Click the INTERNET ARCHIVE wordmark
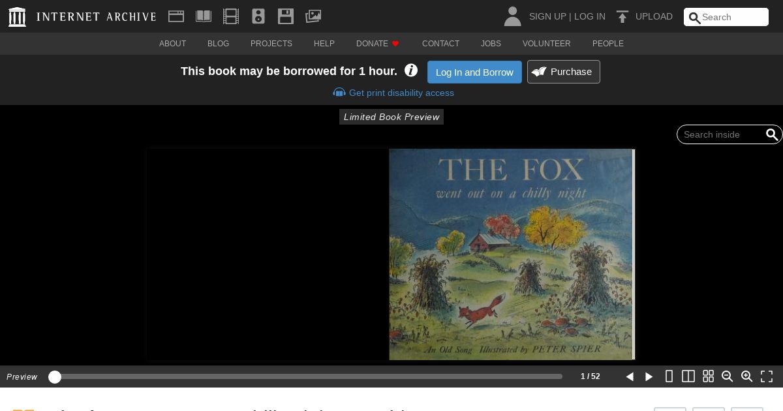783x411 pixels. pyautogui.click(x=97, y=17)
